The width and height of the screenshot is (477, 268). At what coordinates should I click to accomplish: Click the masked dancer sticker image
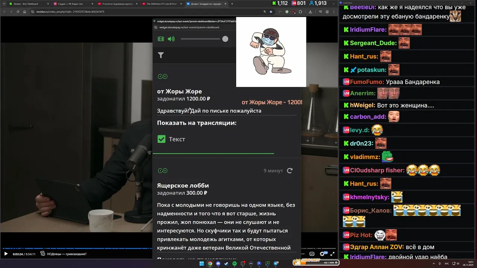pos(271,52)
